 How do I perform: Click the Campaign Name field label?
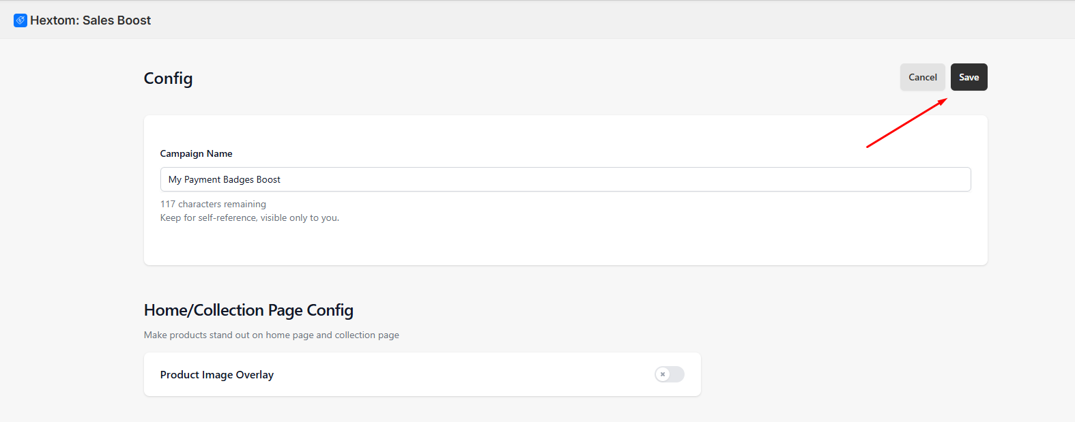tap(196, 153)
